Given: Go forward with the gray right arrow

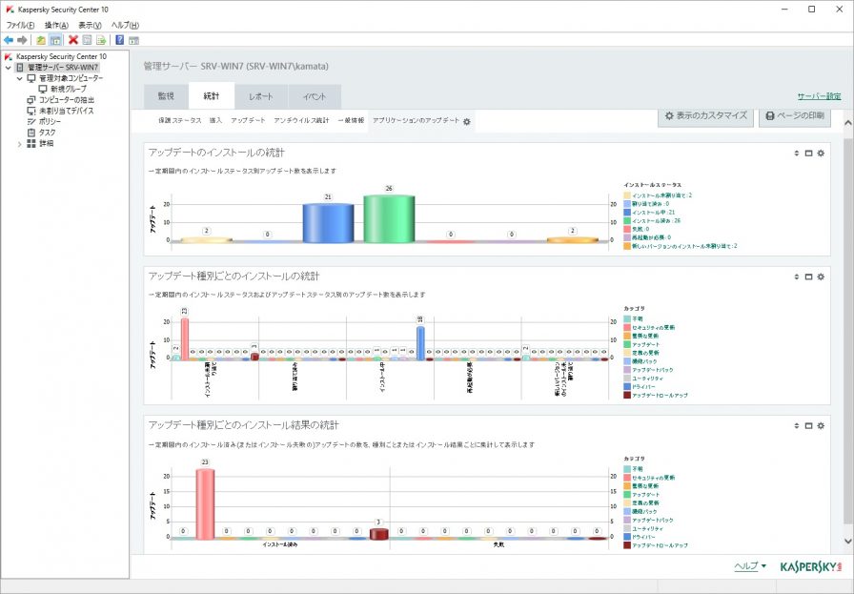Looking at the screenshot, I should [22, 40].
